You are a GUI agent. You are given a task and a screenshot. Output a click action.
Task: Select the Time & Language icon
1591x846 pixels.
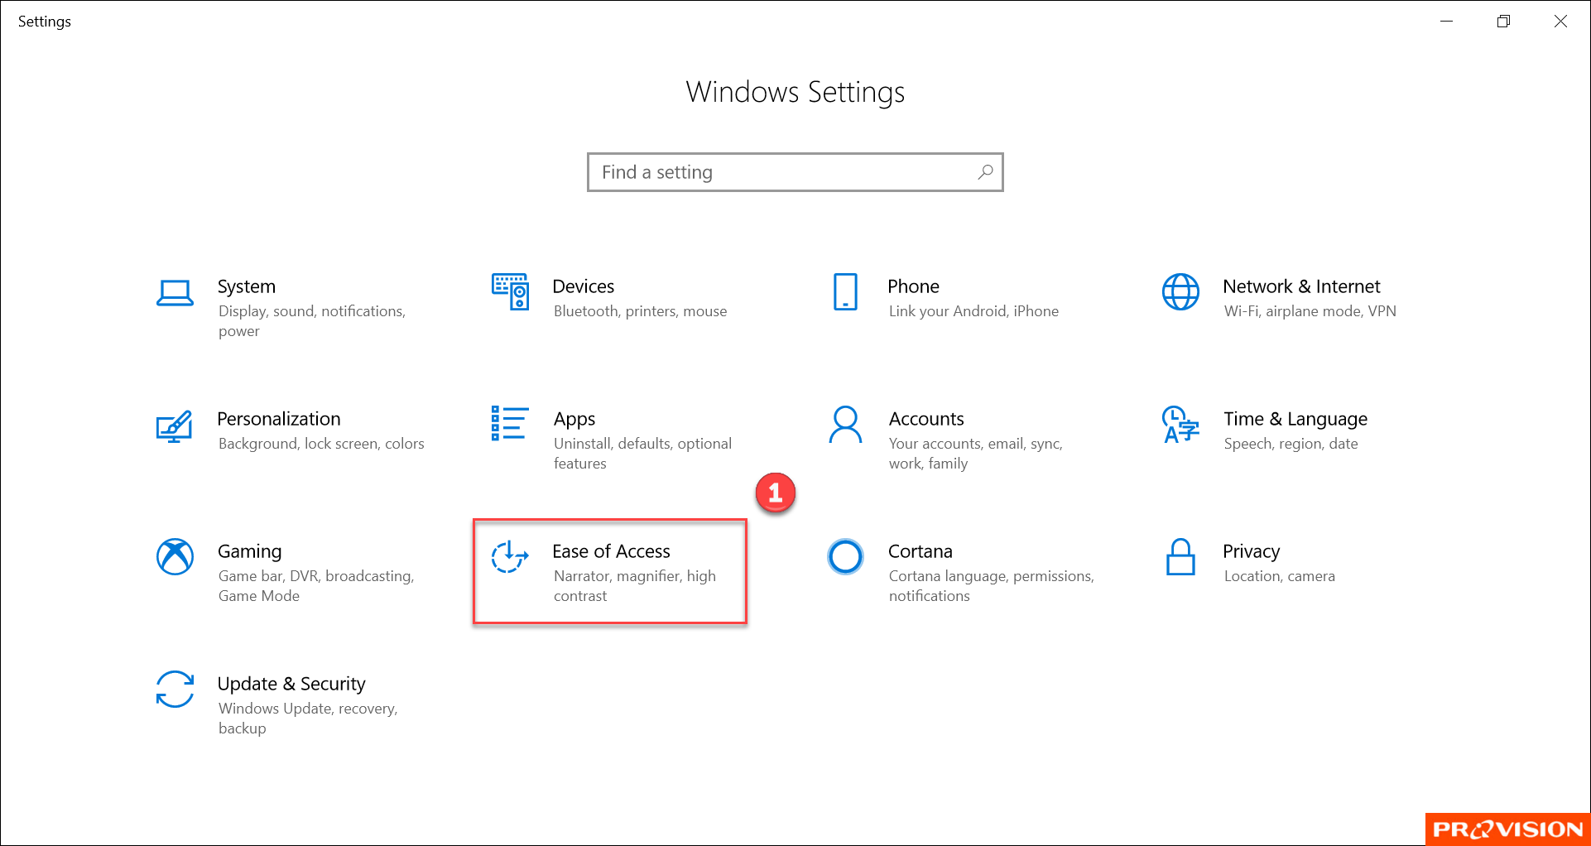click(x=1180, y=424)
